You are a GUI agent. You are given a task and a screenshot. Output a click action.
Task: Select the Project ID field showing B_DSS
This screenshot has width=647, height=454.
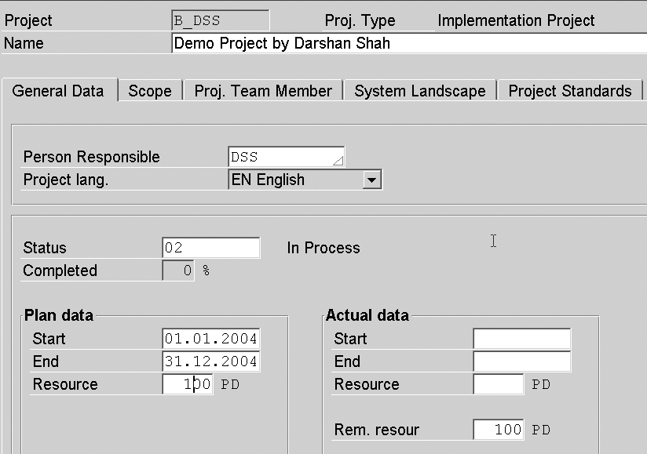(220, 20)
